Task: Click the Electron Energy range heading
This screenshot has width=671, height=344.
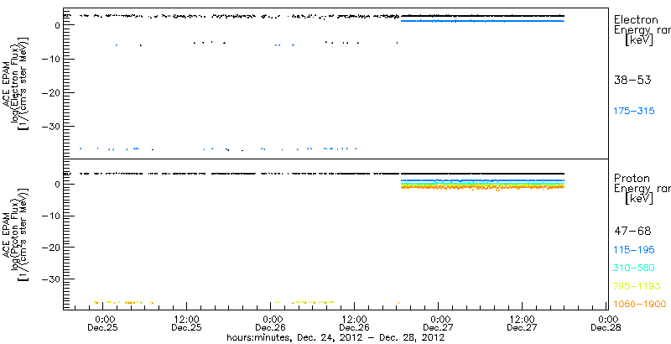Action: (642, 30)
